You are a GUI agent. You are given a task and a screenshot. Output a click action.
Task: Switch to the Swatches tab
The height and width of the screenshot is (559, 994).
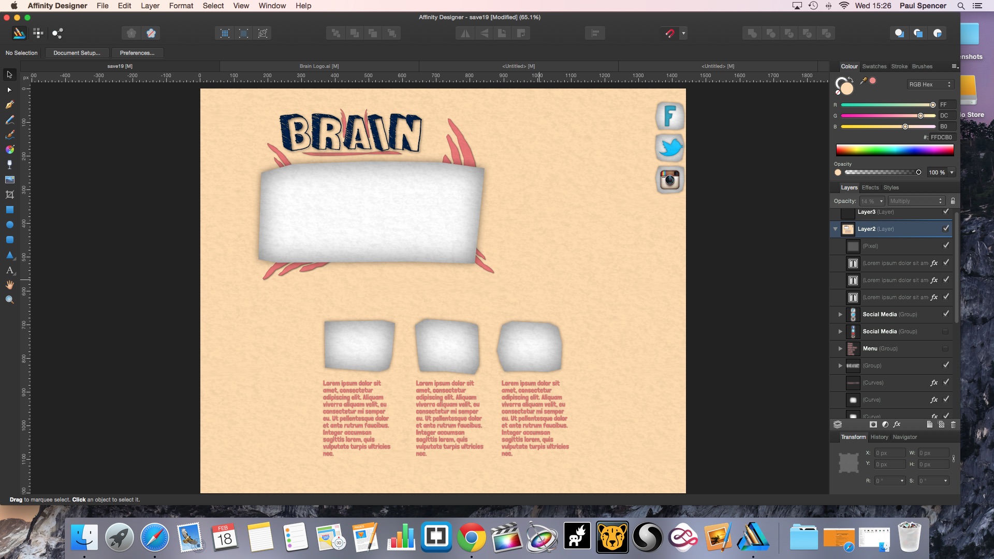pyautogui.click(x=874, y=66)
